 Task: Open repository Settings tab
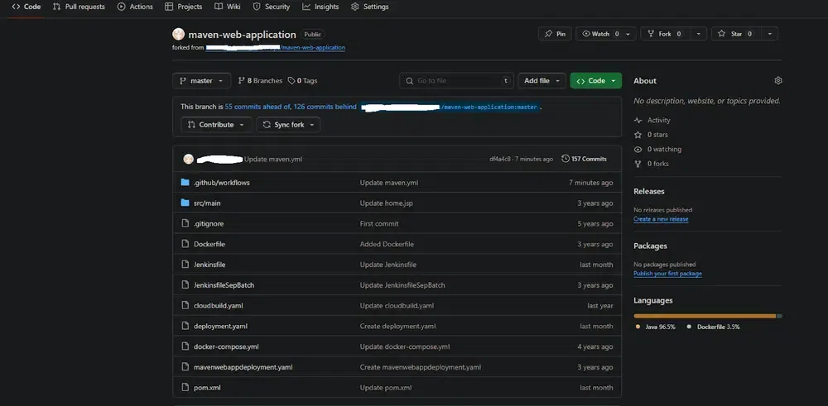(x=369, y=7)
